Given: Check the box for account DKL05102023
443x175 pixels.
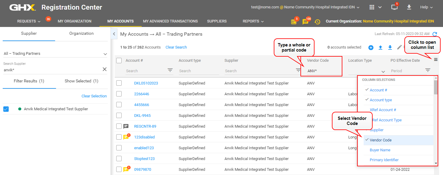Looking at the screenshot, I should click(119, 83).
